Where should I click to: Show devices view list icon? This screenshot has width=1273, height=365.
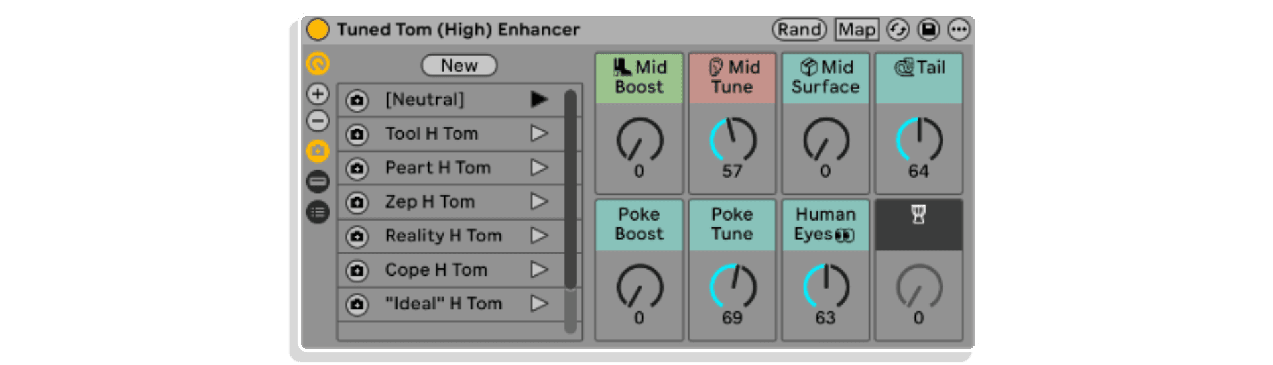[x=318, y=212]
